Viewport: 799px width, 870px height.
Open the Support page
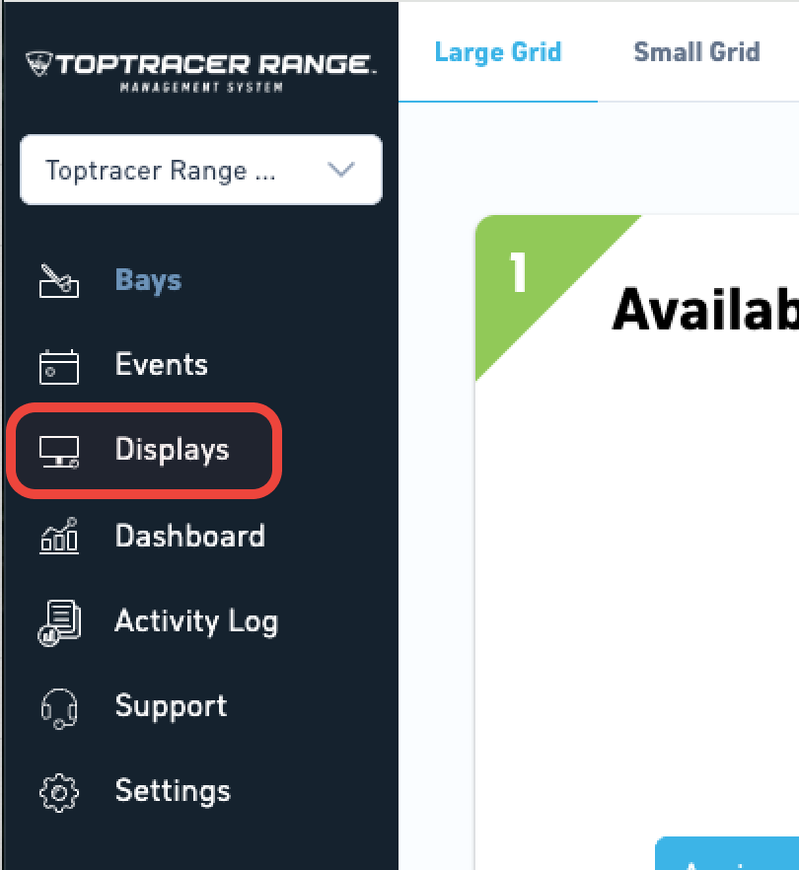coord(171,707)
